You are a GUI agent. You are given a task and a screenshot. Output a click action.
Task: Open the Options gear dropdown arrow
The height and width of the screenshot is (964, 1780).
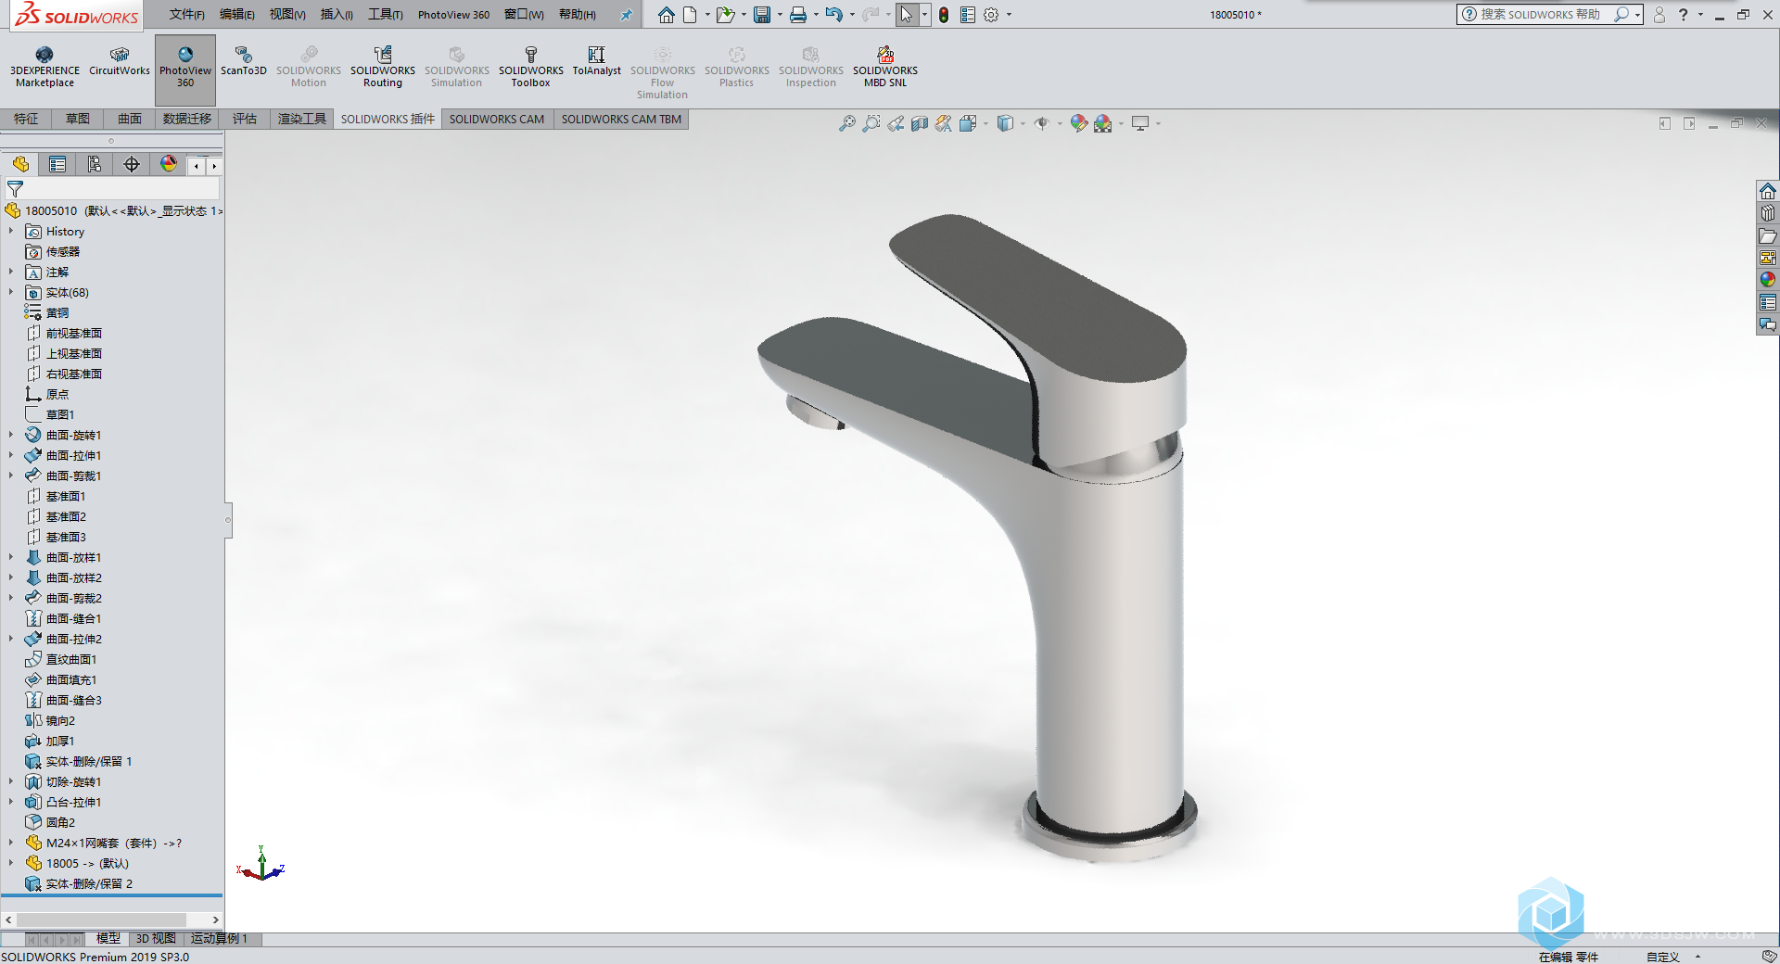1009,15
